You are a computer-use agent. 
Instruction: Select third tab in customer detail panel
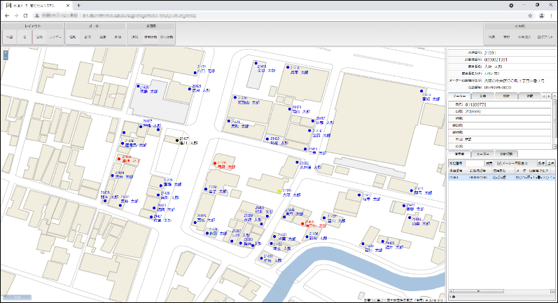click(x=506, y=96)
